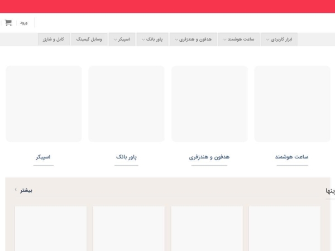Click پاور بانک category title link
Screen dimensions: 335x251
(x=126, y=157)
